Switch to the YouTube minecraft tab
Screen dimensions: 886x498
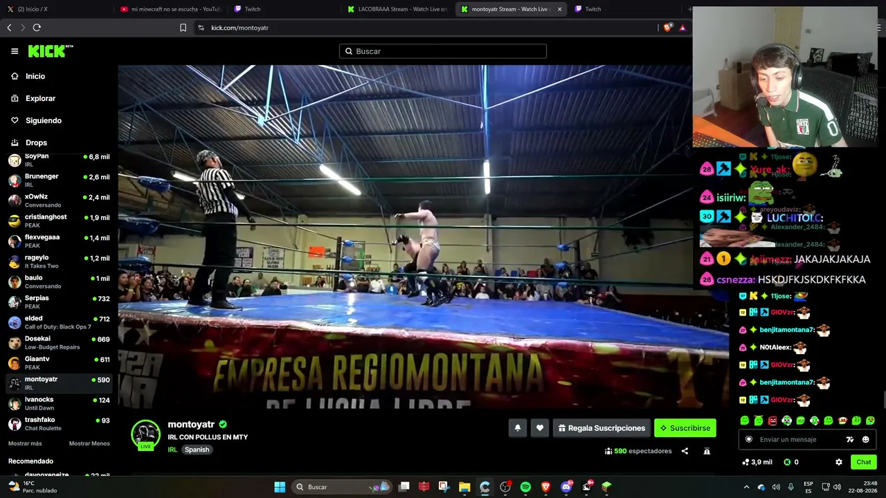(170, 9)
